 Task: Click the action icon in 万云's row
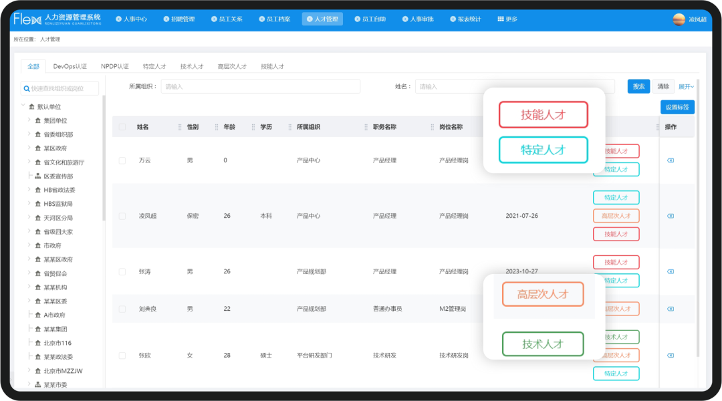click(x=671, y=160)
